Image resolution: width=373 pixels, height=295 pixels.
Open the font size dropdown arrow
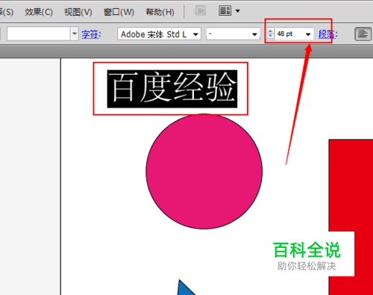click(x=308, y=34)
